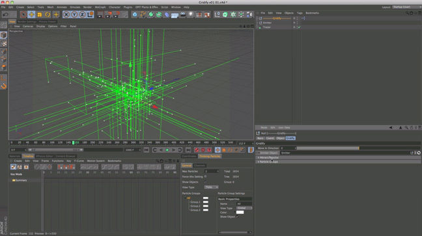Click the coordinate system icon
422x236 pixels.
pos(90,14)
